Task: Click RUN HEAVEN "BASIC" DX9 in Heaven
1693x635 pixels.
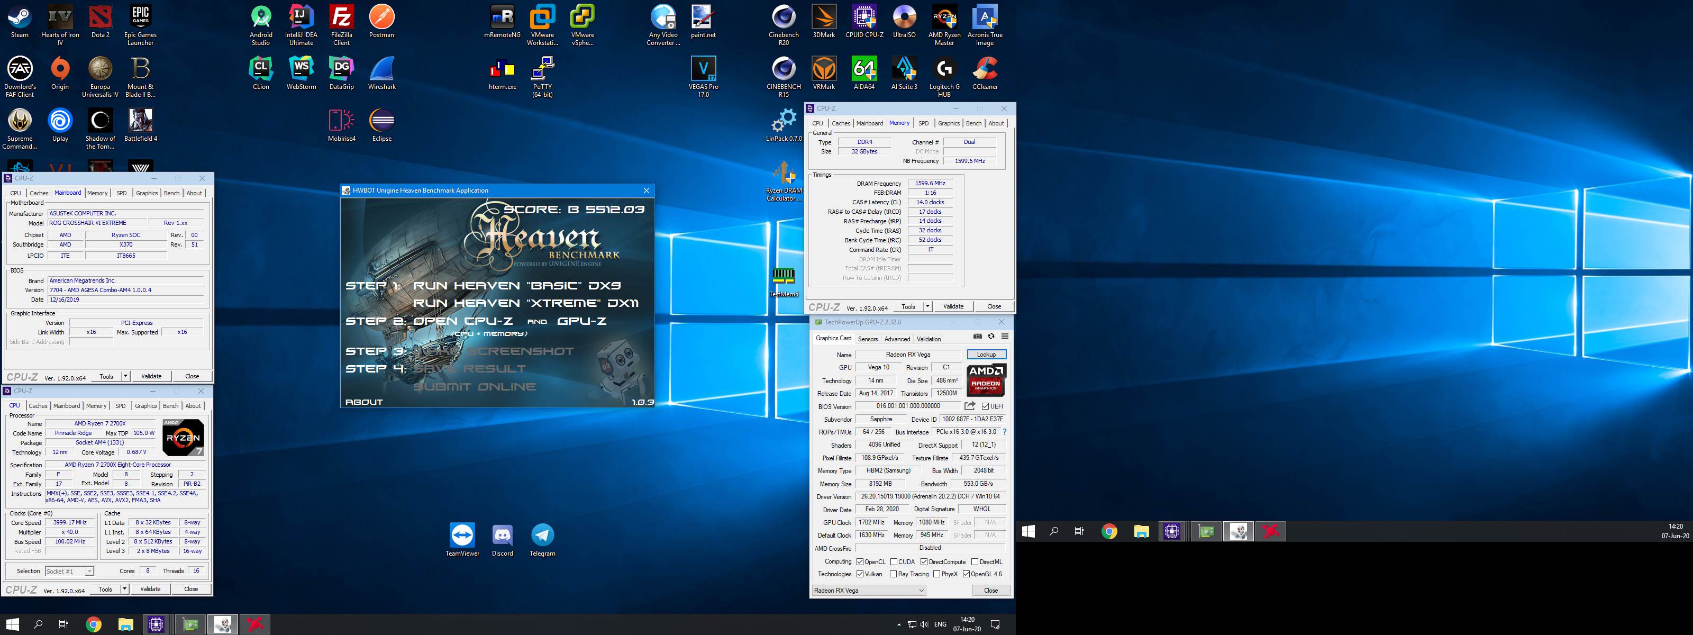Action: 516,285
